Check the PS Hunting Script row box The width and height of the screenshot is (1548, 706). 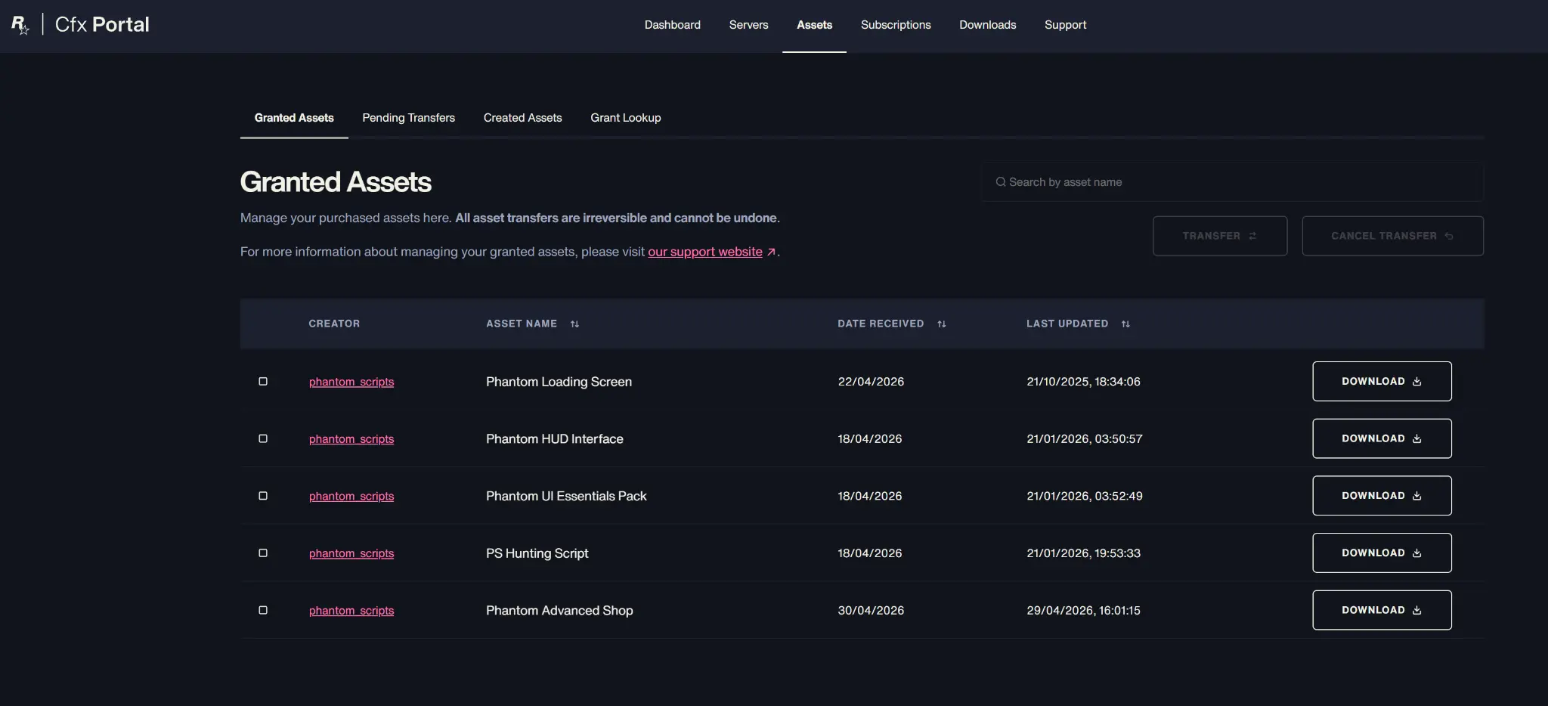point(263,553)
